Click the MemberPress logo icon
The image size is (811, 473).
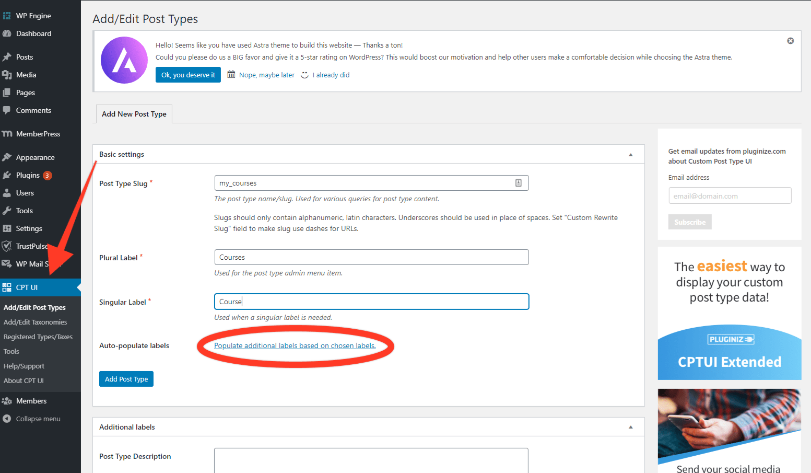(x=7, y=134)
